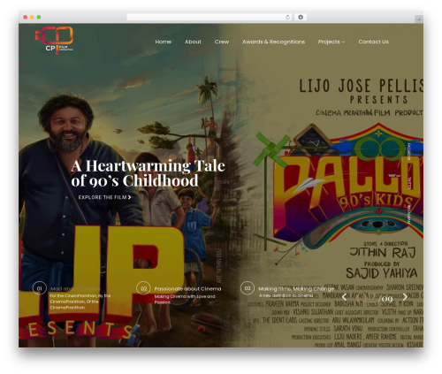Maximize the window with the green dot

[x=39, y=18]
